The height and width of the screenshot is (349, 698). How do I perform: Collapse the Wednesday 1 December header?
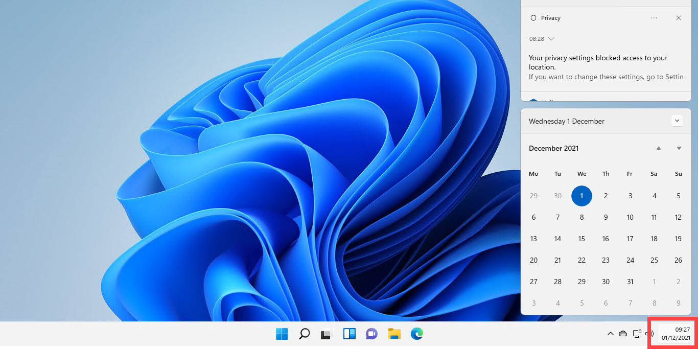click(x=677, y=121)
